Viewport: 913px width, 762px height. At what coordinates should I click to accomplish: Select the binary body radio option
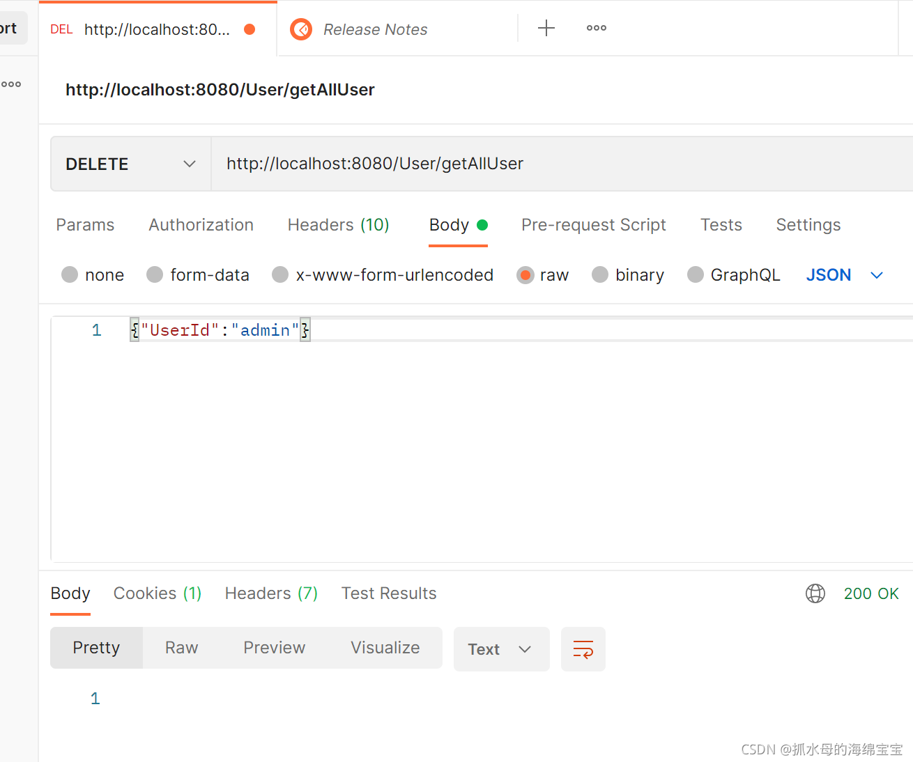click(x=600, y=274)
